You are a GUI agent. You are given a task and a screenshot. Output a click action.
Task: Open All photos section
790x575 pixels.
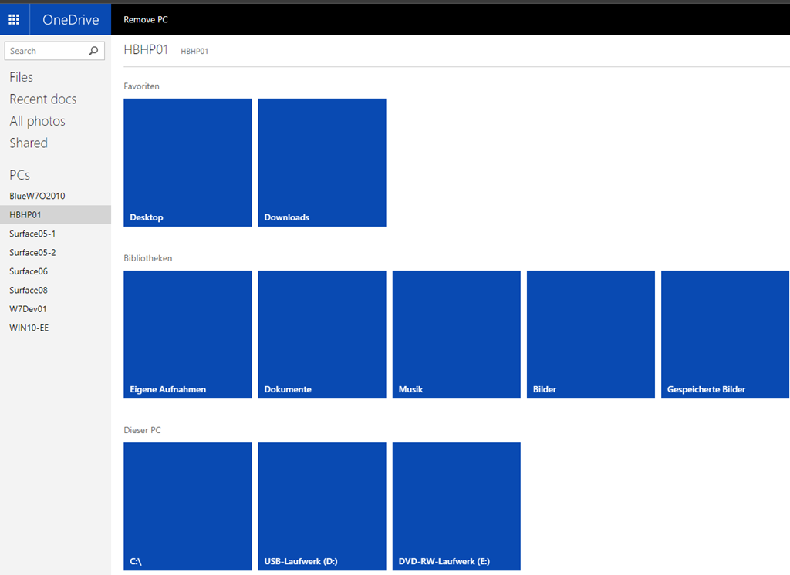37,121
